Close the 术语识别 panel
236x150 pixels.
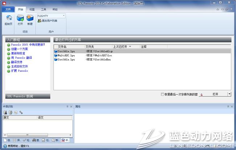(x=72, y=107)
